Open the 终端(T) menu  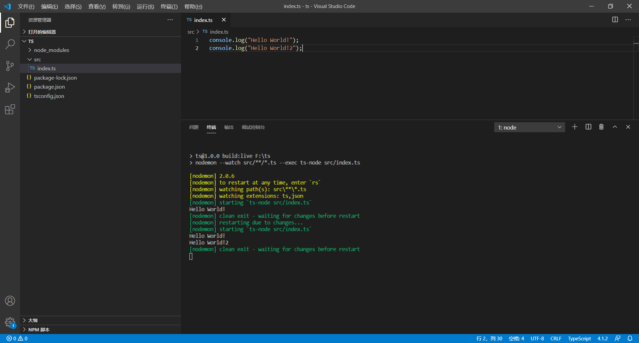click(x=169, y=6)
